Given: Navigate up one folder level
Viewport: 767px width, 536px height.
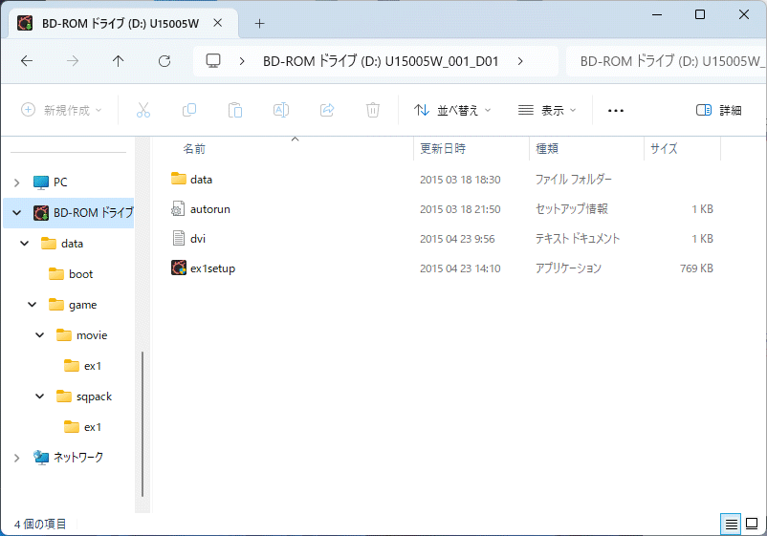Looking at the screenshot, I should tap(118, 61).
